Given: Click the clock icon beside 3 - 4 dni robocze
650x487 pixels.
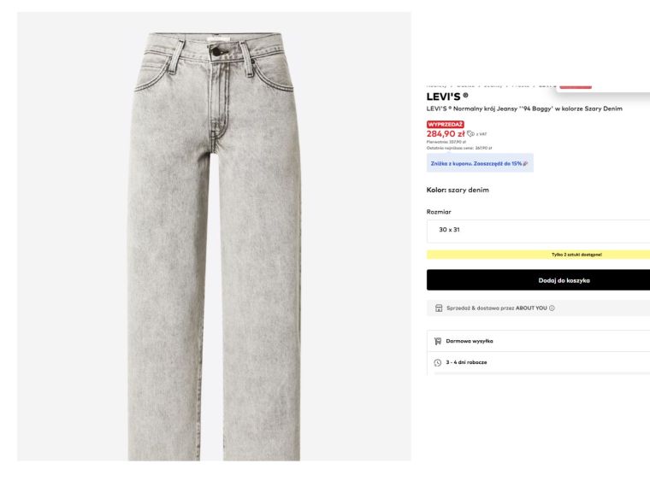Looking at the screenshot, I should click(x=438, y=362).
